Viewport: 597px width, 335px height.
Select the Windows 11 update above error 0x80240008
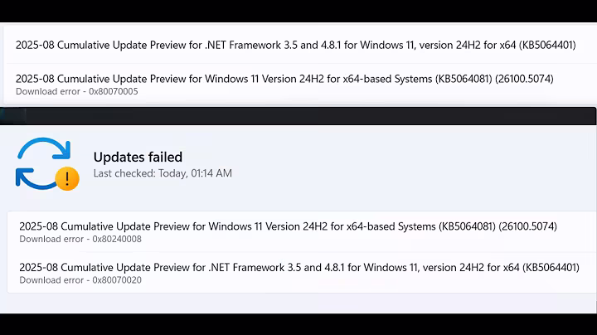click(x=288, y=226)
